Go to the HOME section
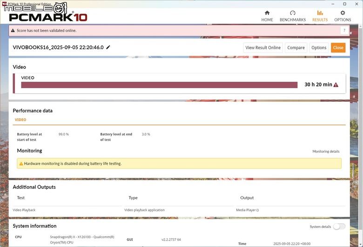The height and width of the screenshot is (247, 363). pos(267,16)
